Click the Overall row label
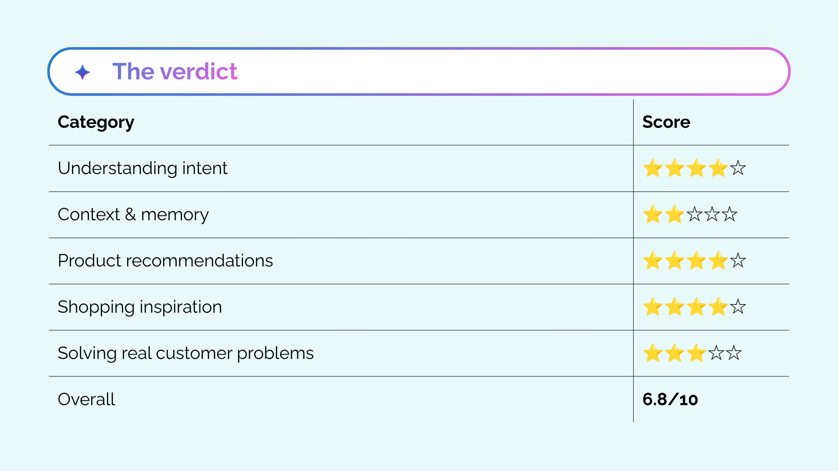 pos(86,399)
